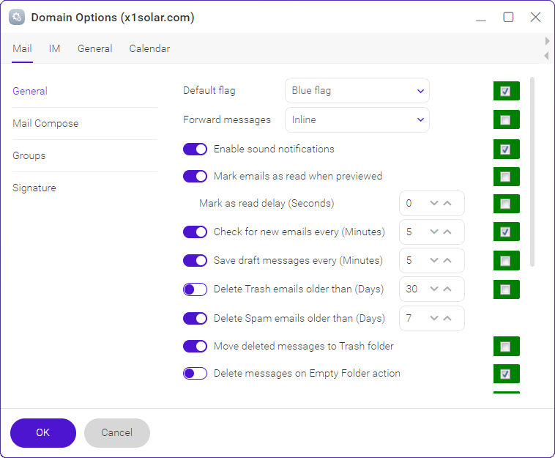Viewport: 555px width, 458px height.
Task: Click the increase arrow for Mark as read delay
Action: tap(447, 203)
